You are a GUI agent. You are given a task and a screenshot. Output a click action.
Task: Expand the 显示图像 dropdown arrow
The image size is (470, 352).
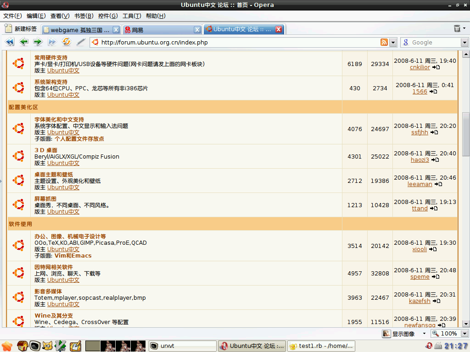(424, 334)
